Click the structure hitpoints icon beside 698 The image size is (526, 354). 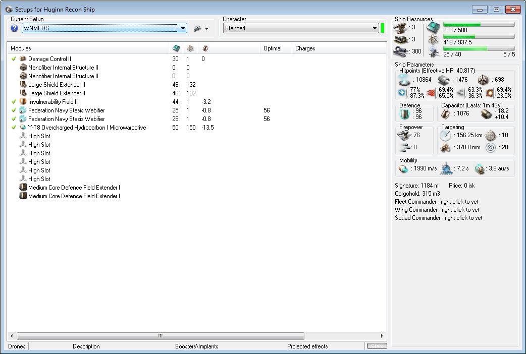pos(484,80)
